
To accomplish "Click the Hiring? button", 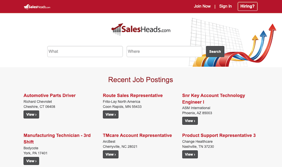I will (x=247, y=6).
